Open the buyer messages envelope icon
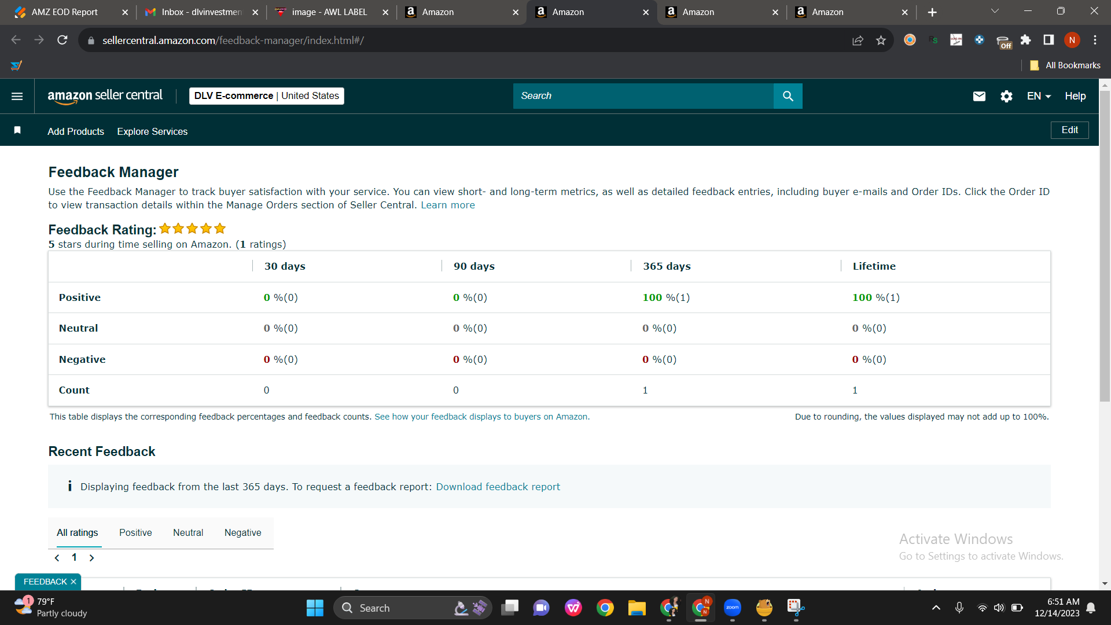The height and width of the screenshot is (625, 1111). (x=979, y=96)
